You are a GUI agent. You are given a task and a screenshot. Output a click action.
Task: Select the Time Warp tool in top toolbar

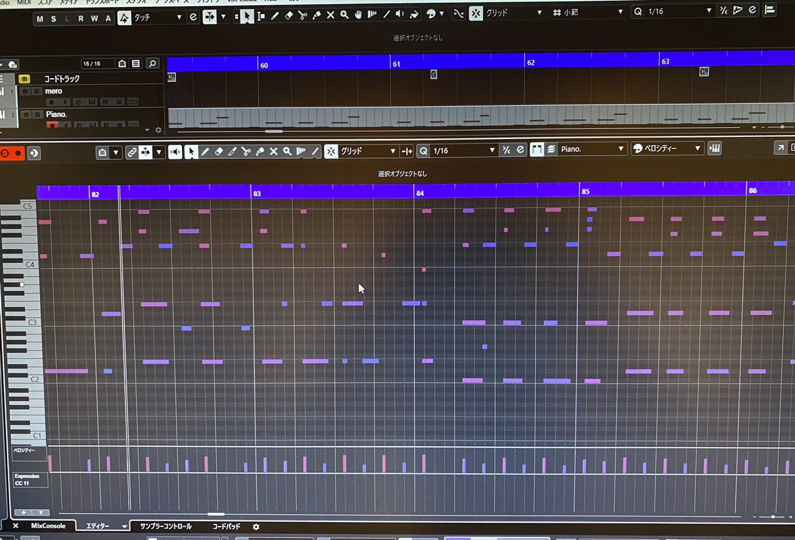pyautogui.click(x=372, y=15)
